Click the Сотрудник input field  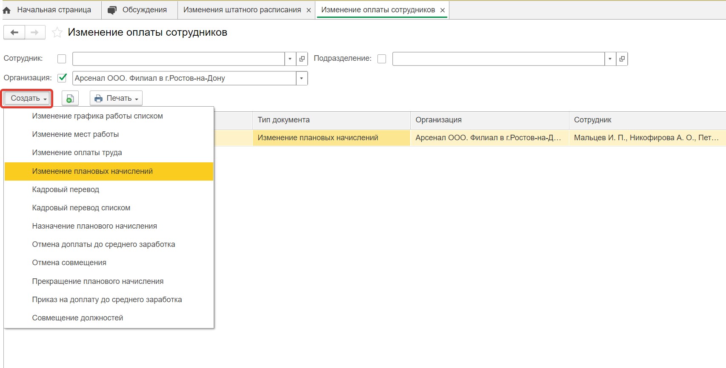(x=178, y=59)
